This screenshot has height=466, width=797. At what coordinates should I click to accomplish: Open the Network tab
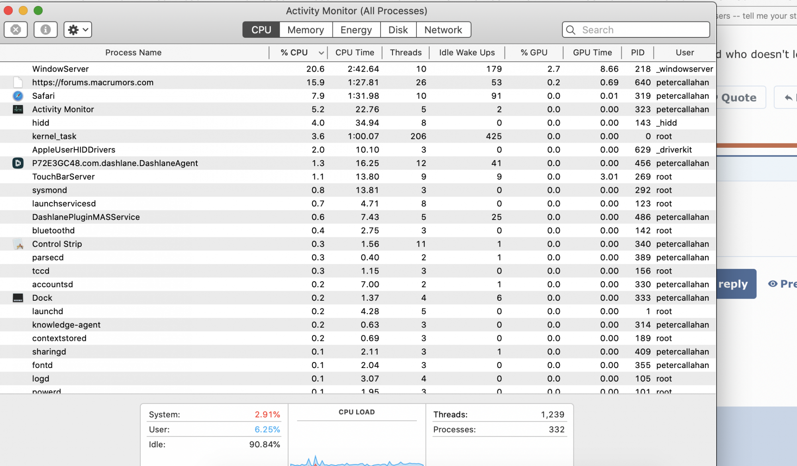(443, 30)
